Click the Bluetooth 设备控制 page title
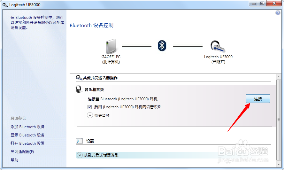The height and width of the screenshot is (170, 284). [x=91, y=25]
